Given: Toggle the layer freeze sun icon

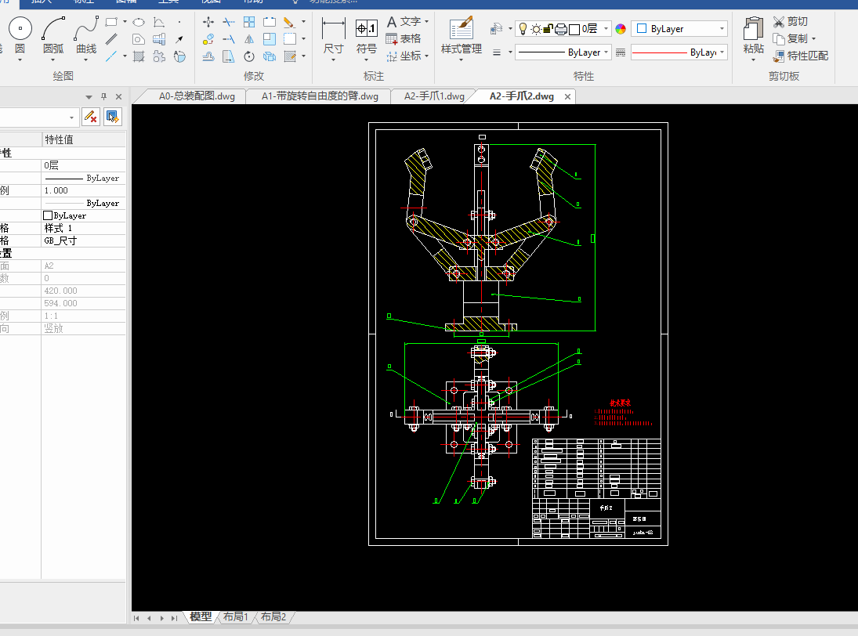Looking at the screenshot, I should pos(536,29).
